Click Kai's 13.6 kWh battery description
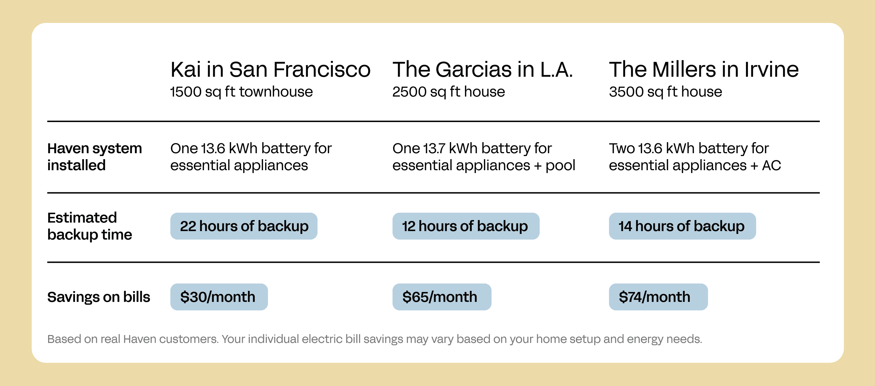Screen dimensions: 875x386 251,157
